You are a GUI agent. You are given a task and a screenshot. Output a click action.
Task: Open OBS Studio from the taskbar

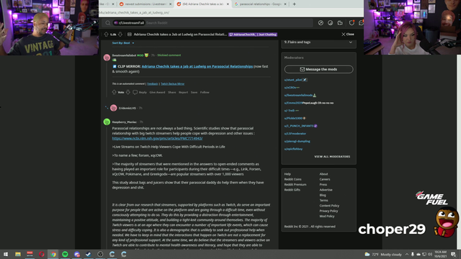point(100,254)
